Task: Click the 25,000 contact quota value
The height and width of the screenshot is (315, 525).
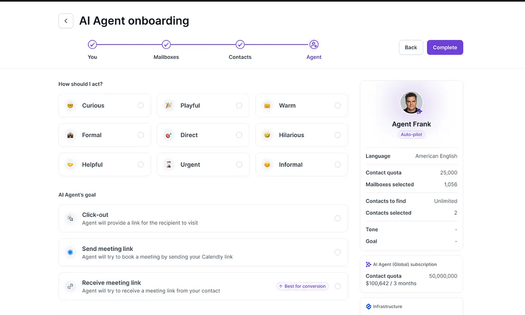Action: [x=448, y=173]
